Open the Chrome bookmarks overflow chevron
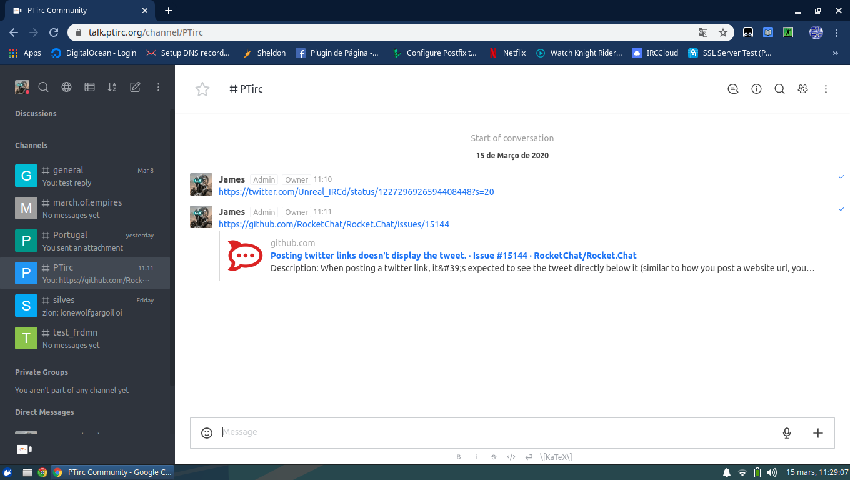This screenshot has height=480, width=850. 836,53
